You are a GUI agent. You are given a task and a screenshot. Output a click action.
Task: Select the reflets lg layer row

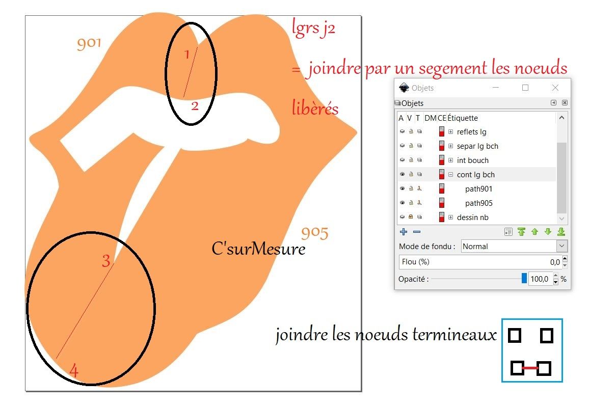pos(477,131)
